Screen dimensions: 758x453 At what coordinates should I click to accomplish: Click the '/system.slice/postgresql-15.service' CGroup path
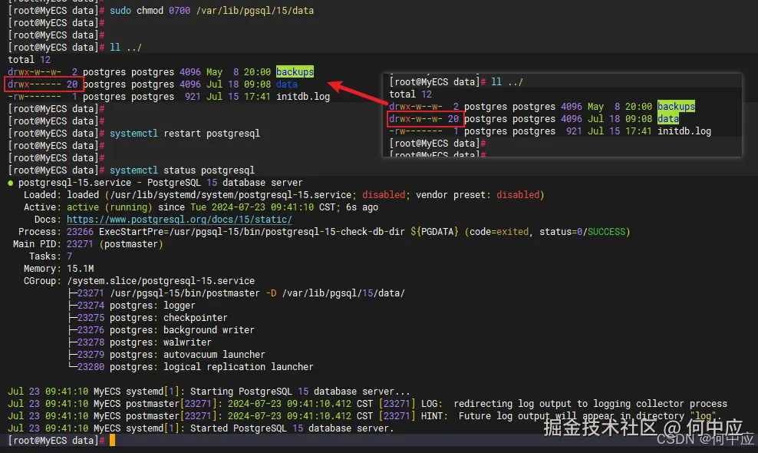pyautogui.click(x=161, y=281)
